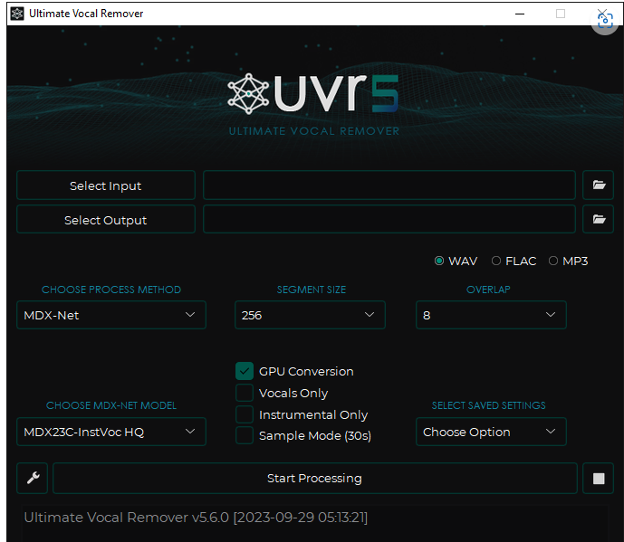Image resolution: width=624 pixels, height=542 pixels.
Task: Click the Select Input button
Action: [106, 185]
